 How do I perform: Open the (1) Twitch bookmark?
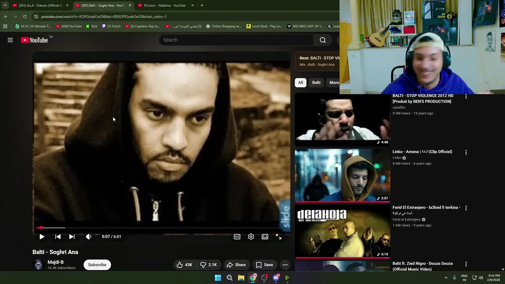[111, 26]
